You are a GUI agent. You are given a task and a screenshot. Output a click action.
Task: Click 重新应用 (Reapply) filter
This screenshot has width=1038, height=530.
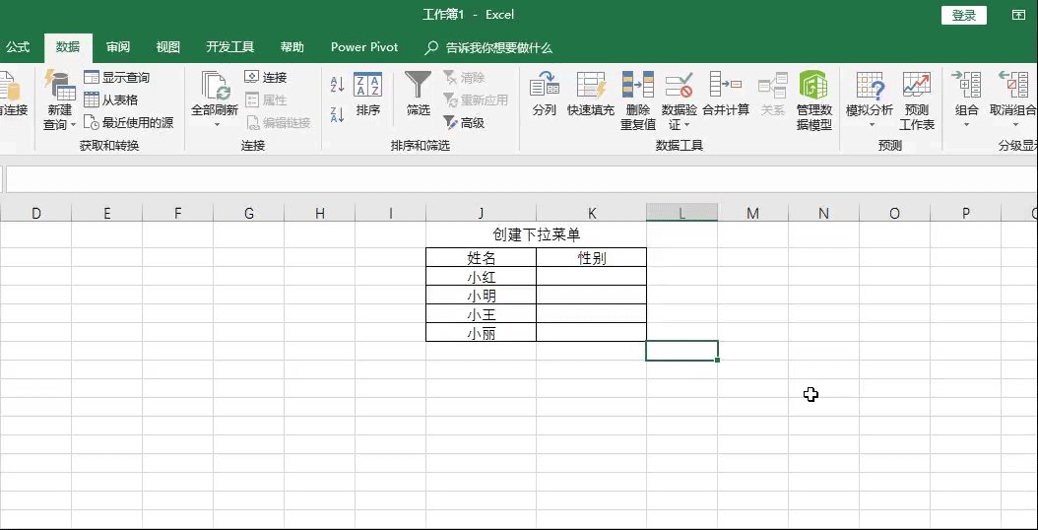click(476, 100)
